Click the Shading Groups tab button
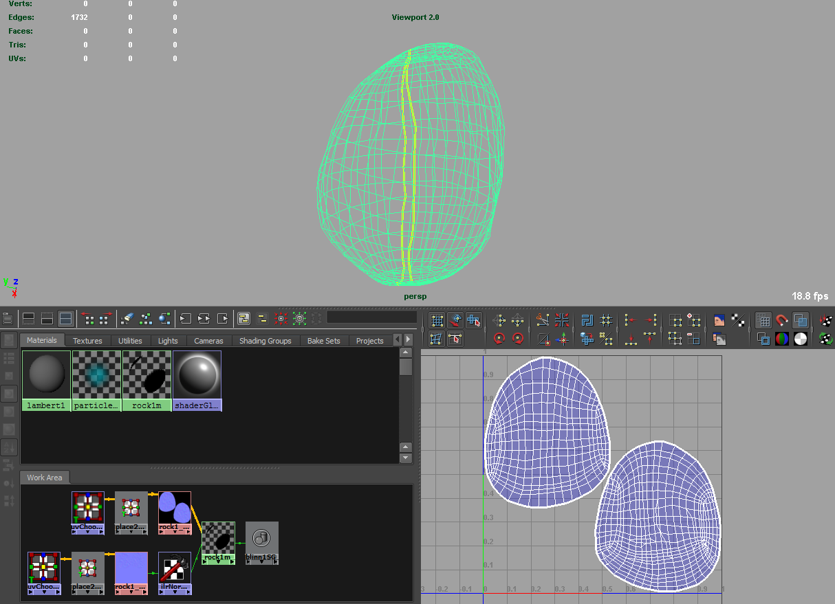Image resolution: width=835 pixels, height=604 pixels. [x=264, y=340]
